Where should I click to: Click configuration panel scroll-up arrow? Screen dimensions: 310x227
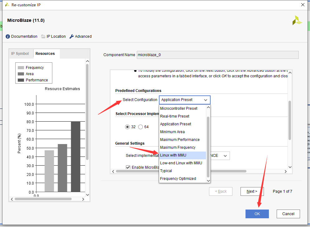click(x=290, y=73)
